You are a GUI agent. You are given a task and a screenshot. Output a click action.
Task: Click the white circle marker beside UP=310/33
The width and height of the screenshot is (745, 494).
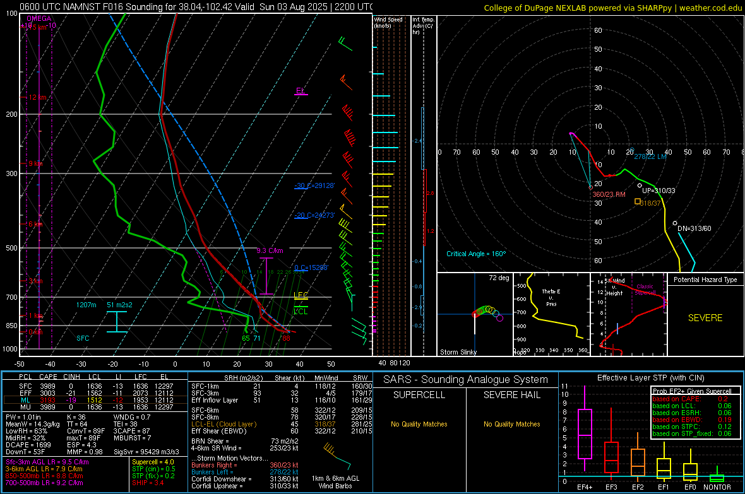tap(640, 185)
